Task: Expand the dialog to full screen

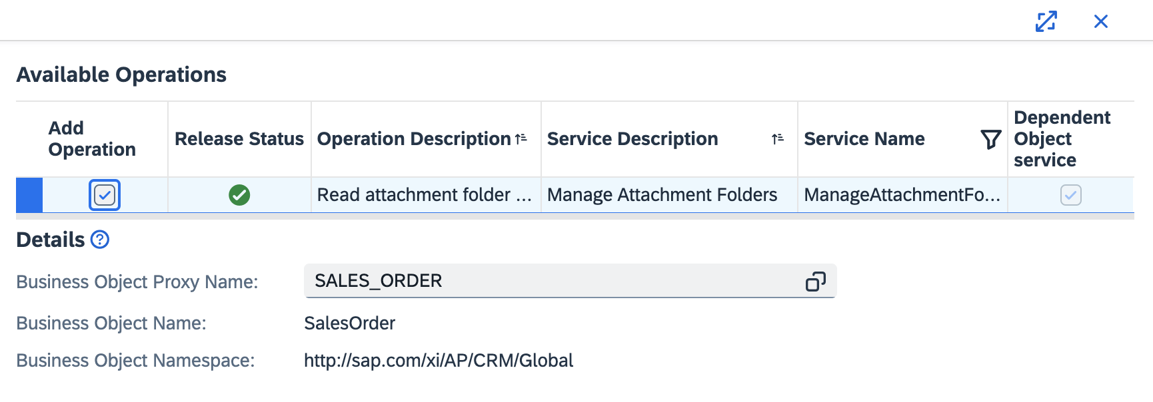Action: pyautogui.click(x=1046, y=21)
